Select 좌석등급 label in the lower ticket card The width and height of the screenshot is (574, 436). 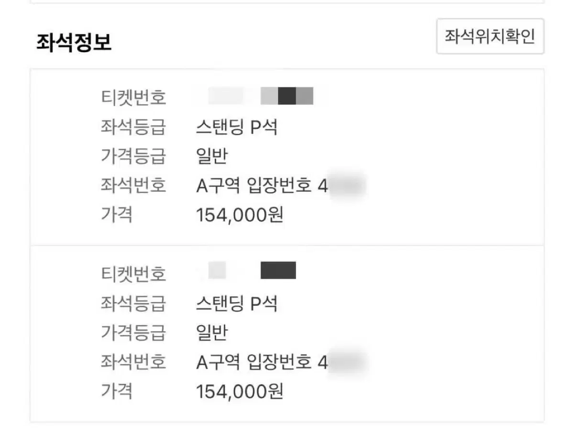click(x=133, y=303)
